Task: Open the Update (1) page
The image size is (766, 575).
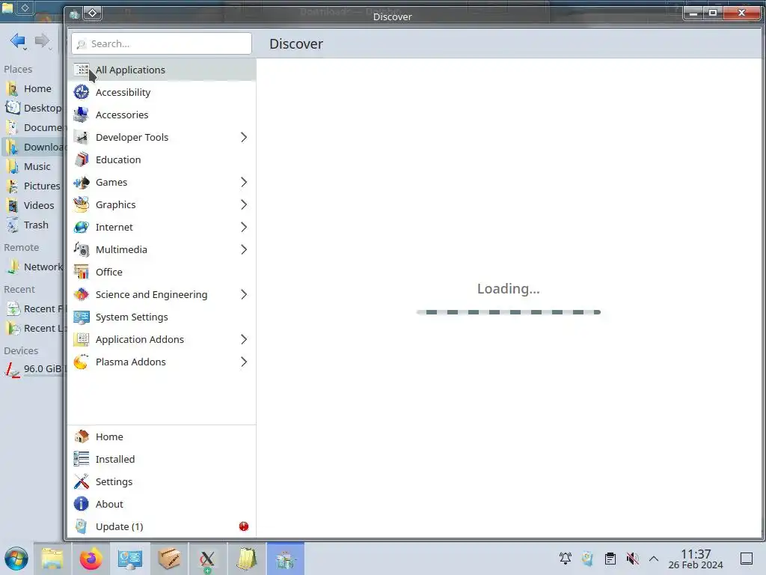Action: pyautogui.click(x=162, y=526)
